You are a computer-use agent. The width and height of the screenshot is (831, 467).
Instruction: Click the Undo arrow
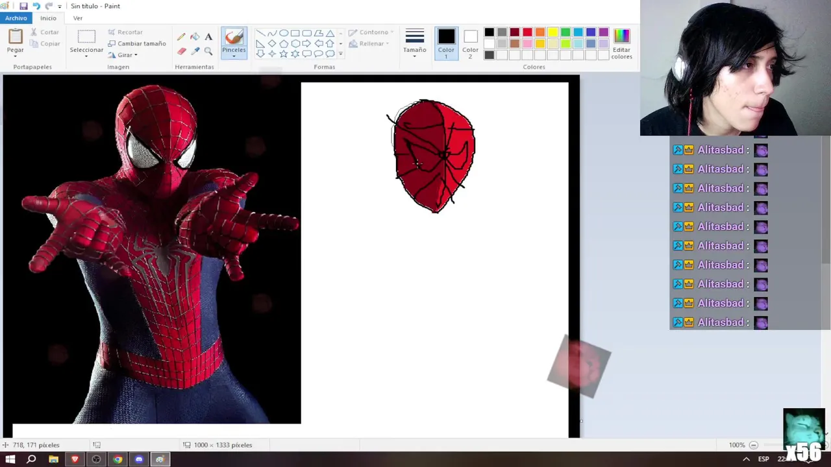click(36, 6)
